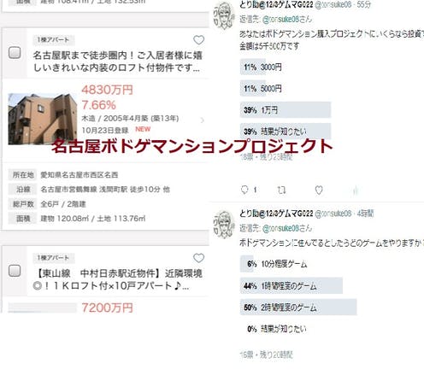Screen dimensions: 424x375
Task: Open listing title 名古屋駅まで徒歩圏内
Action: tap(117, 62)
